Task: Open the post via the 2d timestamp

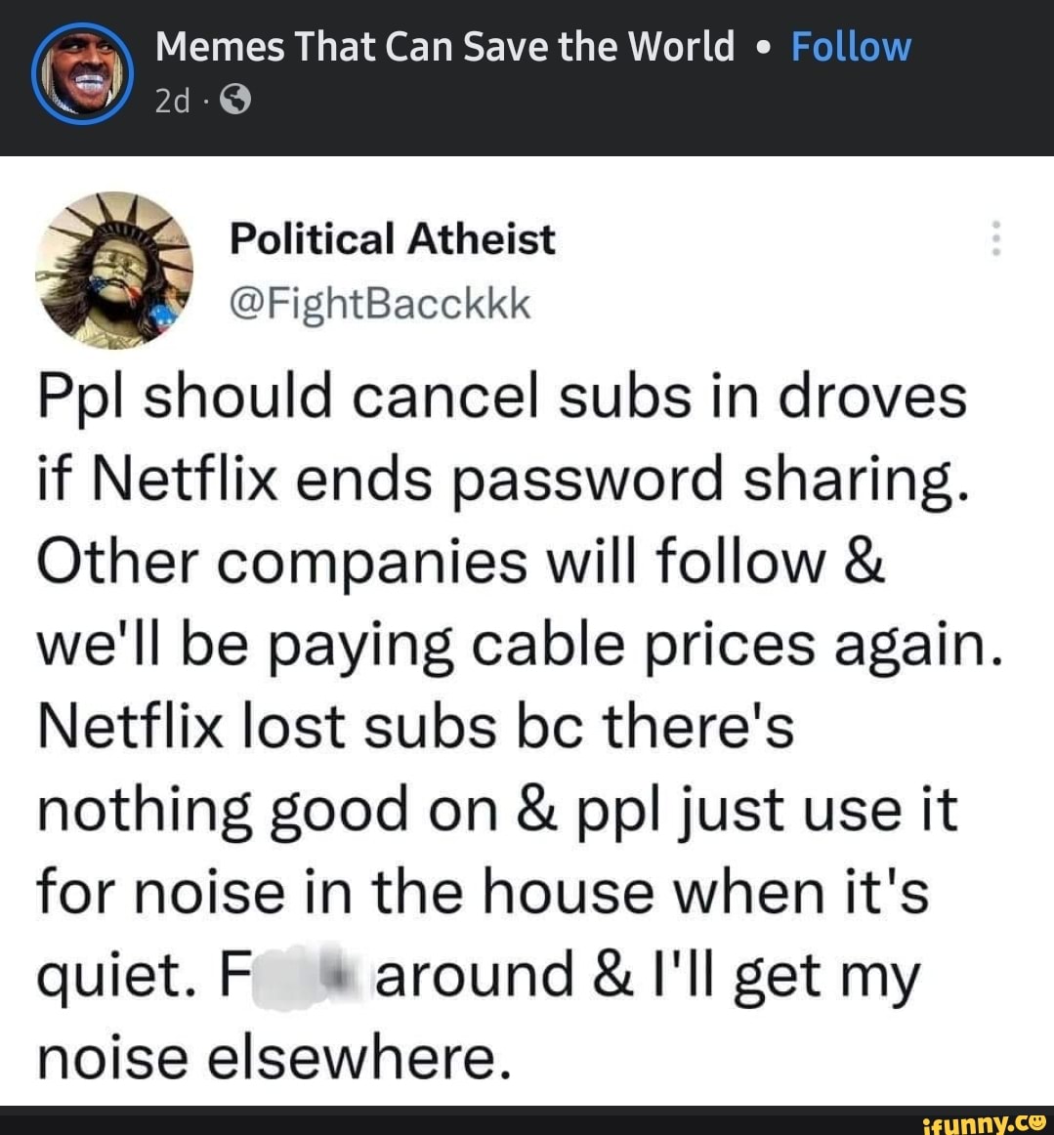Action: pos(172,99)
